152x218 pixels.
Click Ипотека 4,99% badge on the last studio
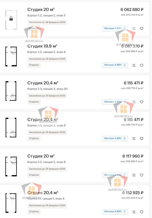point(115,212)
